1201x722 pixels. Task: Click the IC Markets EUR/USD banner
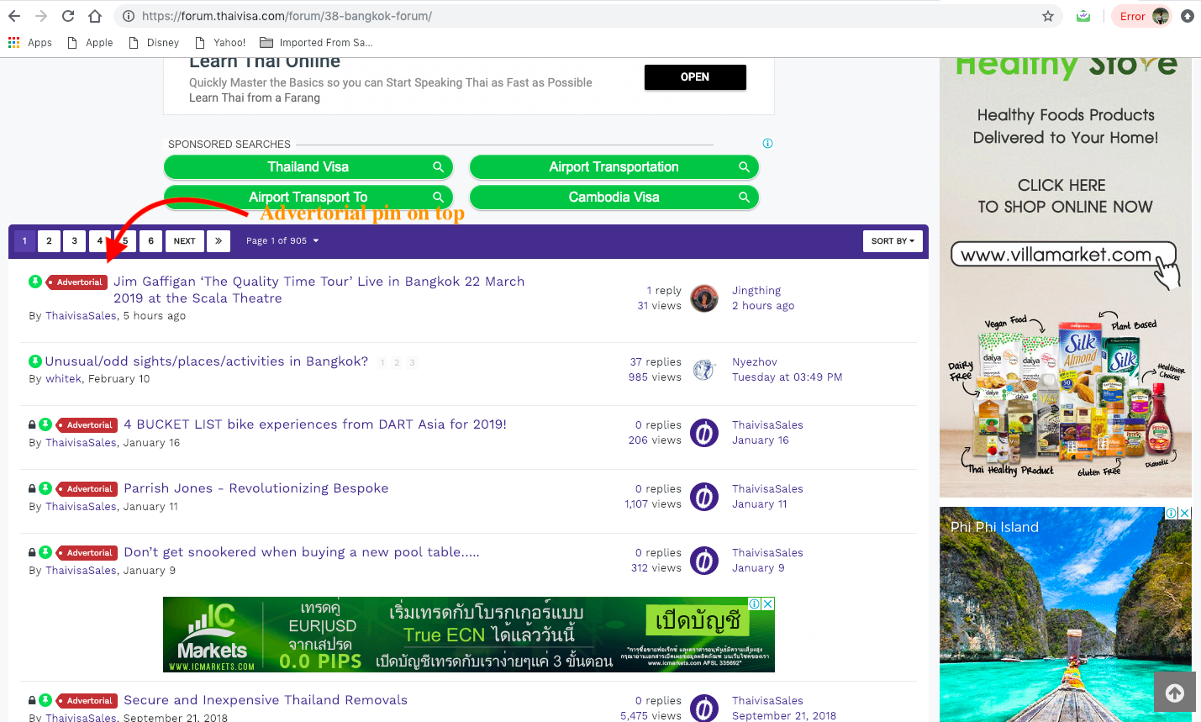(x=469, y=635)
